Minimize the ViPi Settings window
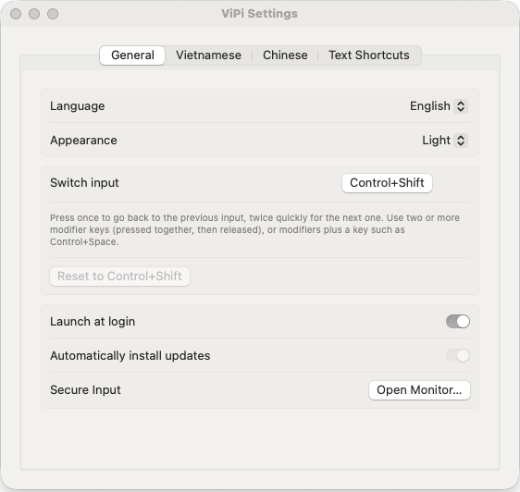Viewport: 520px width, 492px height. pos(34,14)
